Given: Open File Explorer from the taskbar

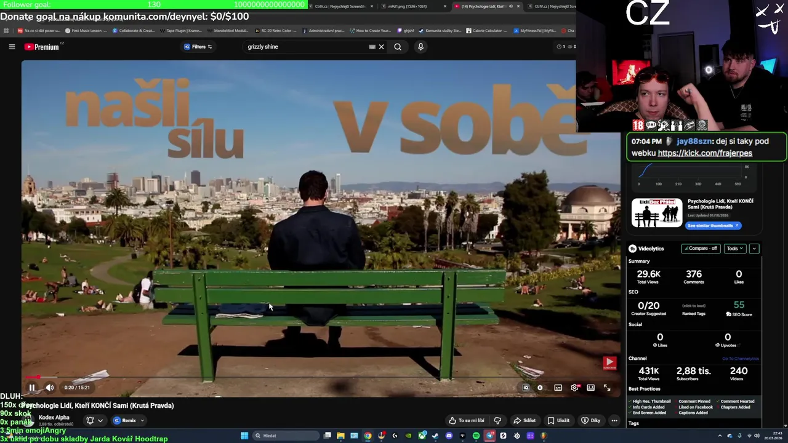Looking at the screenshot, I should coord(340,436).
